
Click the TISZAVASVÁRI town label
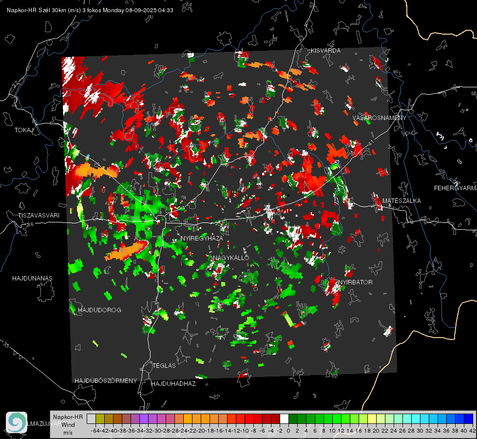(38, 216)
